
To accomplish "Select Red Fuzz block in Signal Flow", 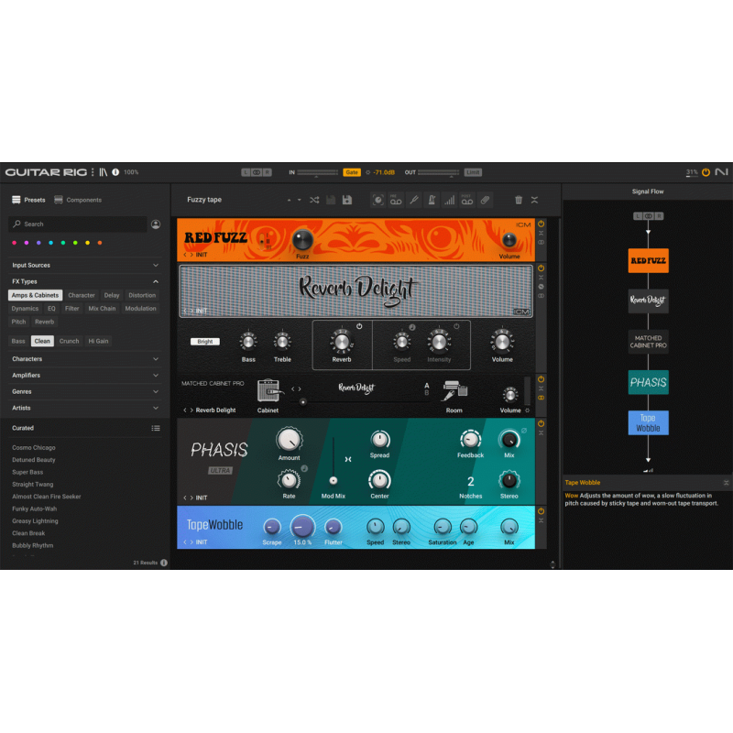I will (648, 260).
